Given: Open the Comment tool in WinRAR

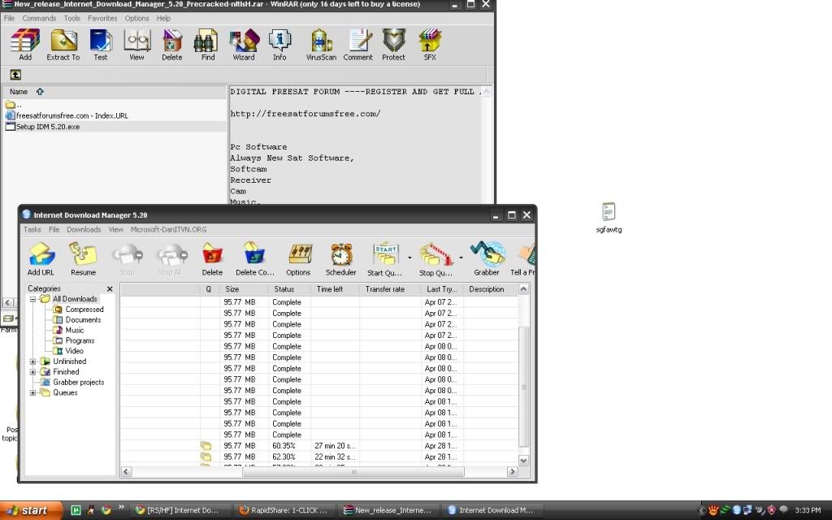Looking at the screenshot, I should (358, 45).
